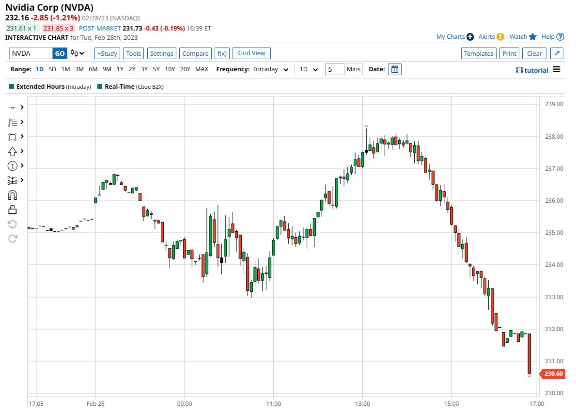Viewport: 576px width, 414px height.
Task: Select the Fibonacci retracement list tool
Action: click(x=12, y=122)
